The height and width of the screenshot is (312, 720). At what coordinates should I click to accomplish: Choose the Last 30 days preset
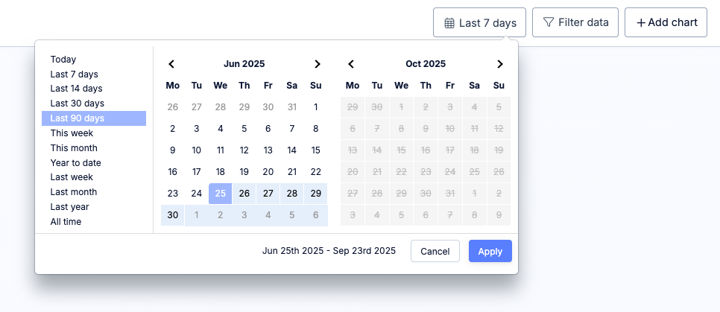click(x=78, y=104)
